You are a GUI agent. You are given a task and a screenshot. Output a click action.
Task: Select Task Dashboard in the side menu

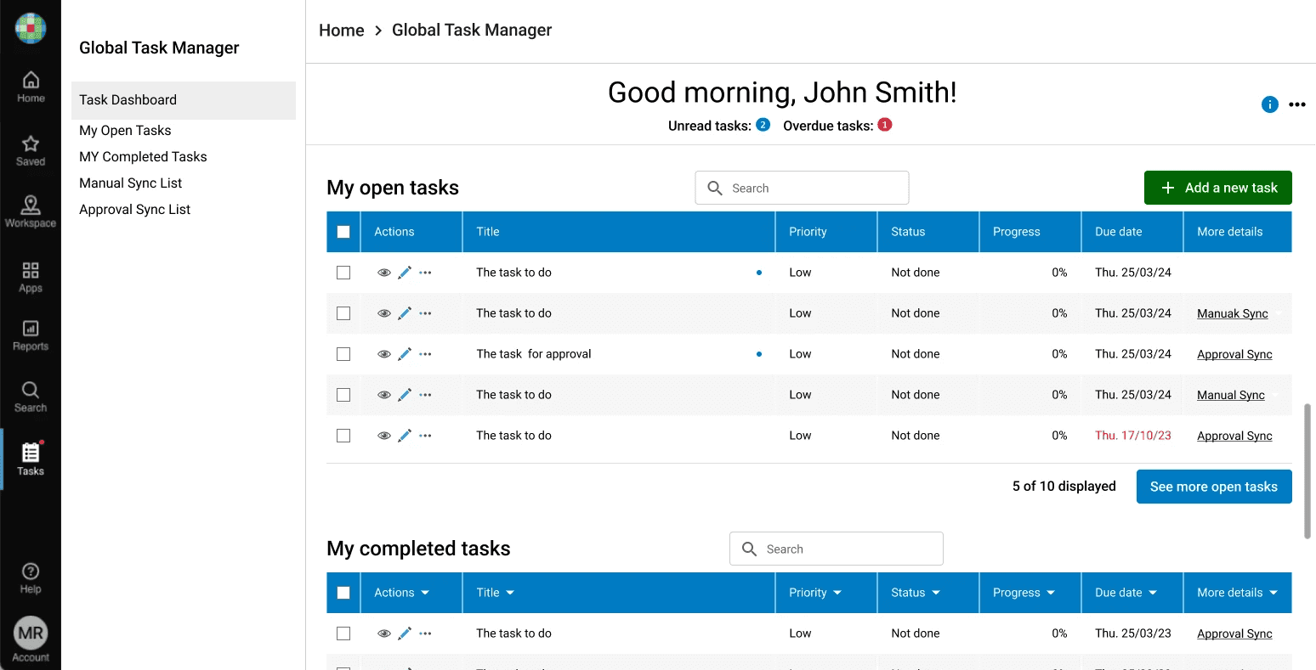[x=184, y=100]
